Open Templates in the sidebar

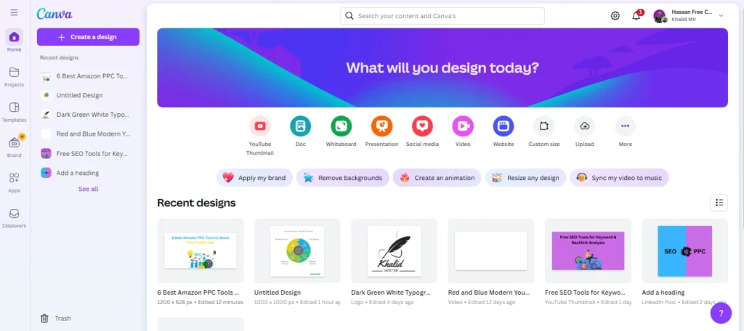(x=15, y=112)
